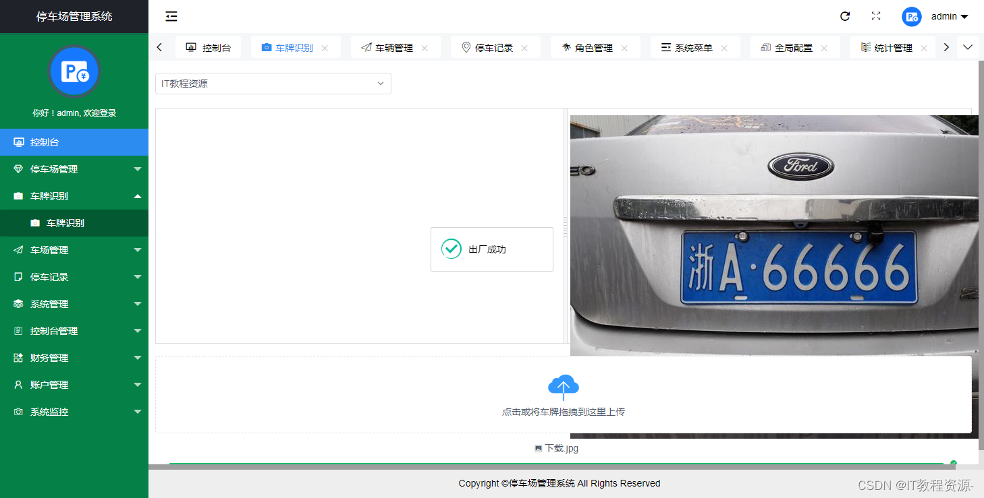The width and height of the screenshot is (984, 498).
Task: Collapse the sidebar with the menu-fold icon
Action: [x=171, y=16]
